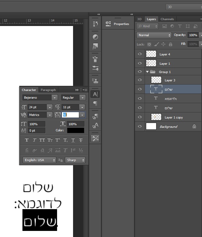Screen dimensions: 202x237
Task: Hide the לדוגמא: text layer eye
Action: click(x=140, y=98)
